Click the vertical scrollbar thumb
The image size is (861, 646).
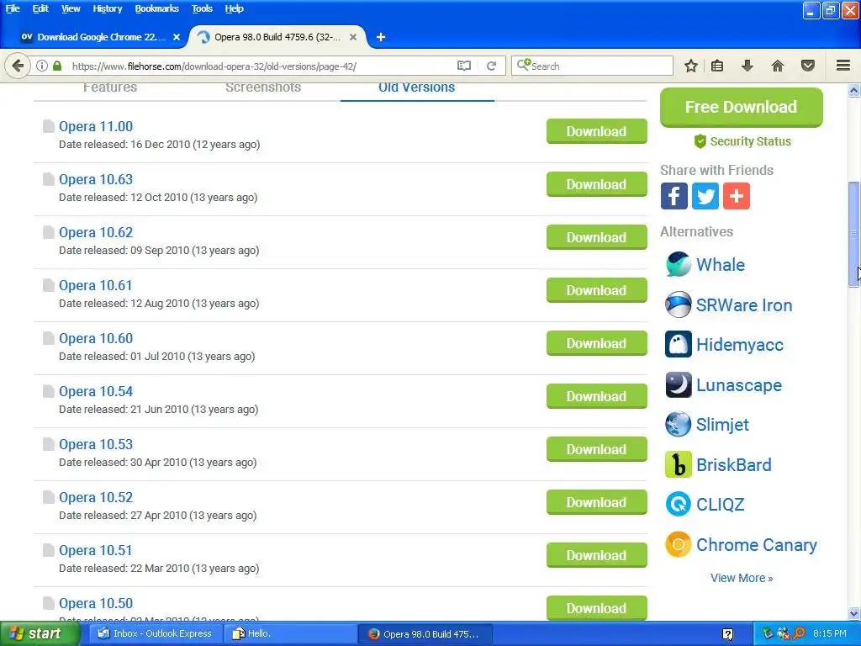coord(854,235)
